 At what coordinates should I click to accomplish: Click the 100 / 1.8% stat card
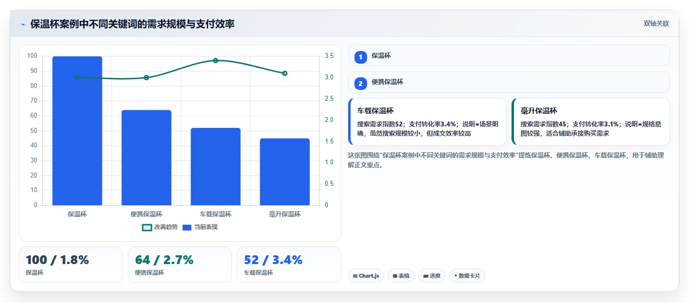[71, 265]
